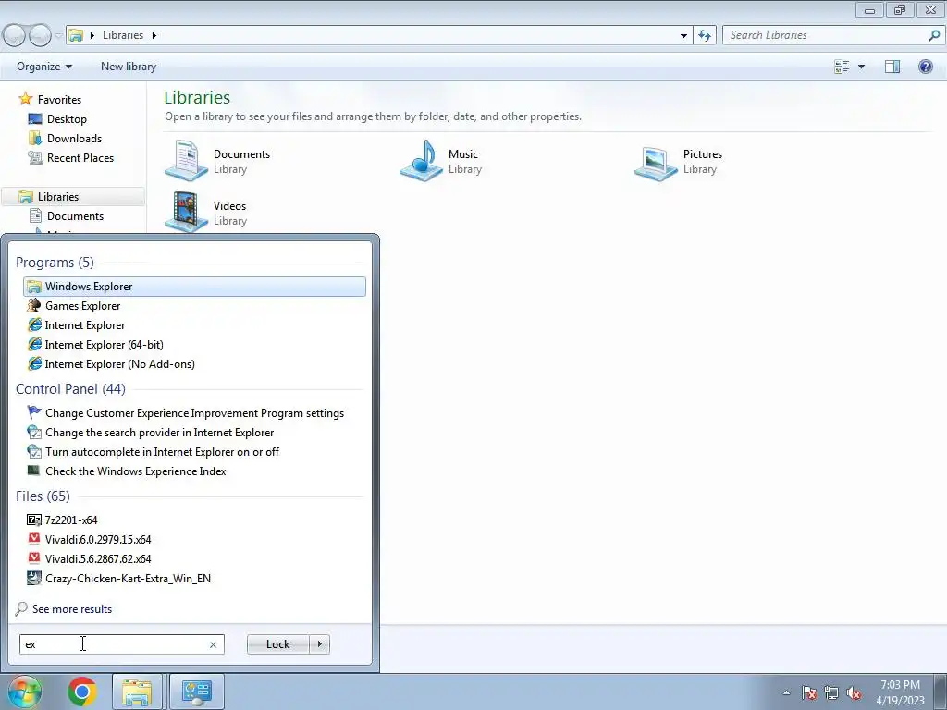The width and height of the screenshot is (947, 710).
Task: Click the Change your view icon
Action: pos(842,67)
